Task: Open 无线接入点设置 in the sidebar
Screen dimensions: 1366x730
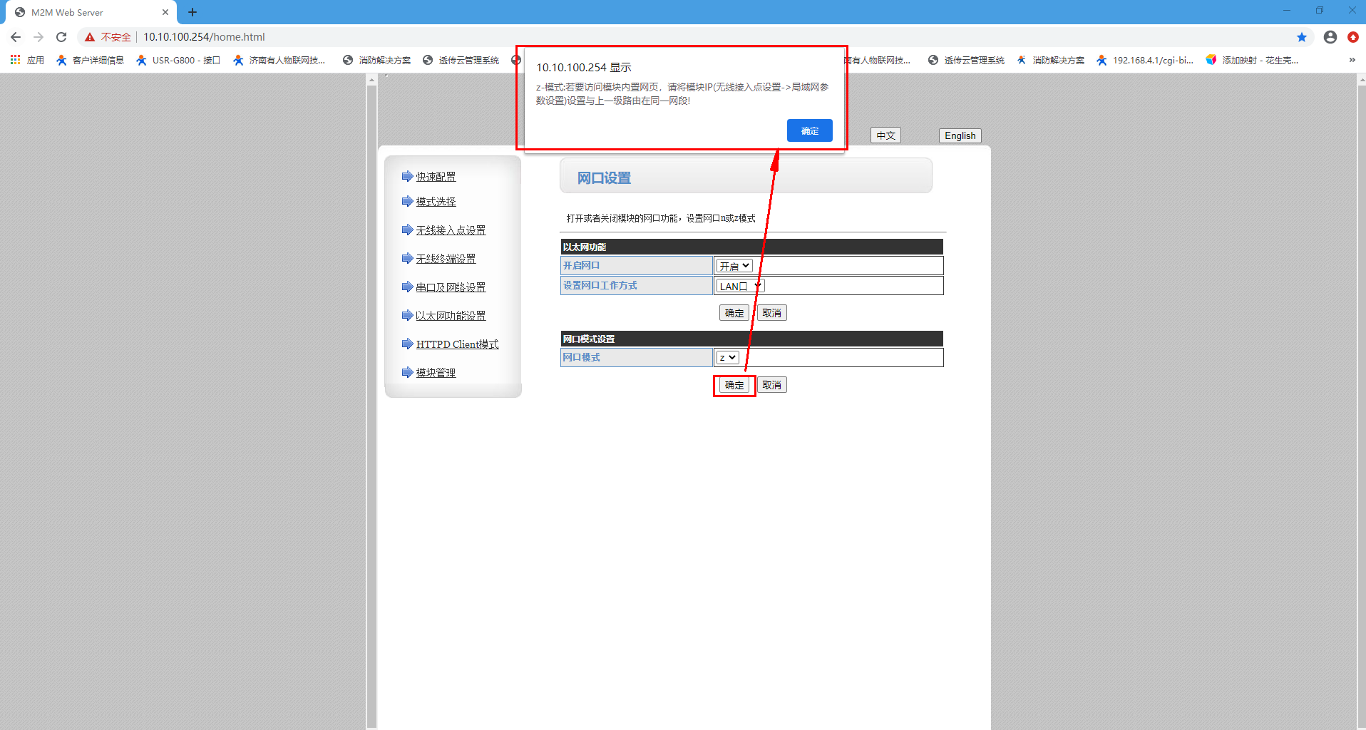Action: coord(451,230)
